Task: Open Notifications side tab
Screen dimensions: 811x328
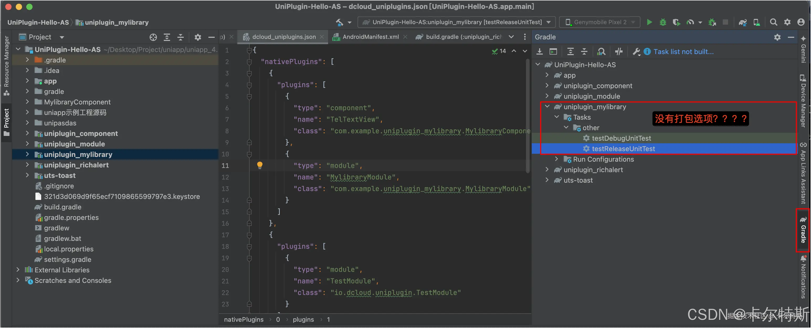Action: pyautogui.click(x=803, y=277)
